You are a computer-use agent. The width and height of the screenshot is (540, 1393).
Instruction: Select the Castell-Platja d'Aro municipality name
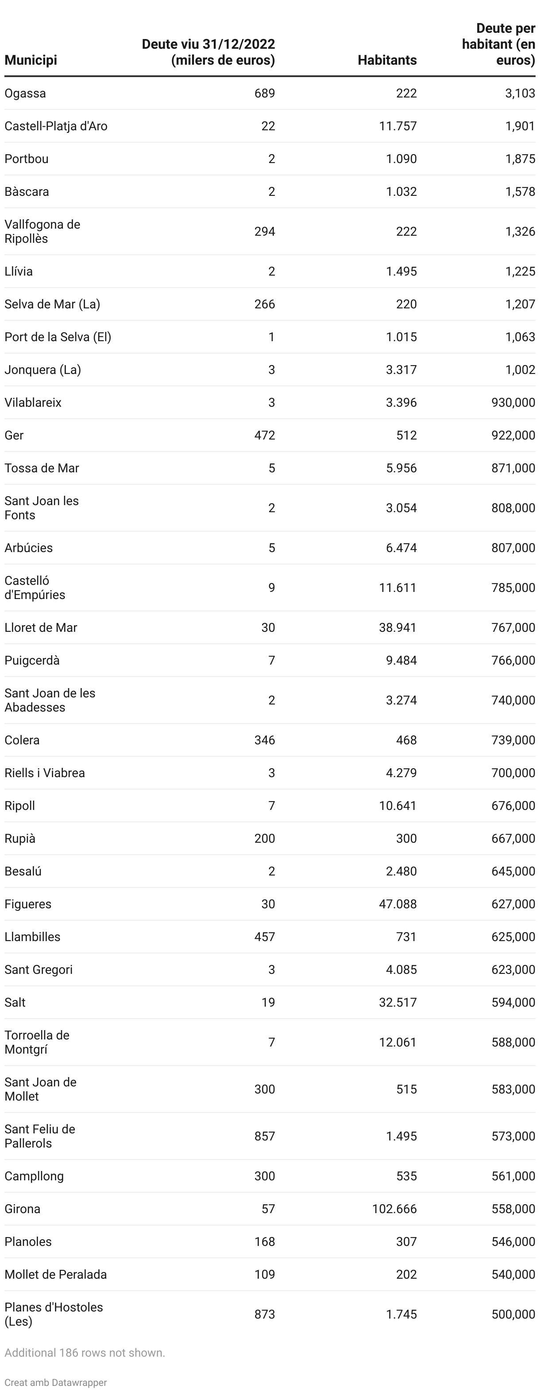[x=56, y=126]
